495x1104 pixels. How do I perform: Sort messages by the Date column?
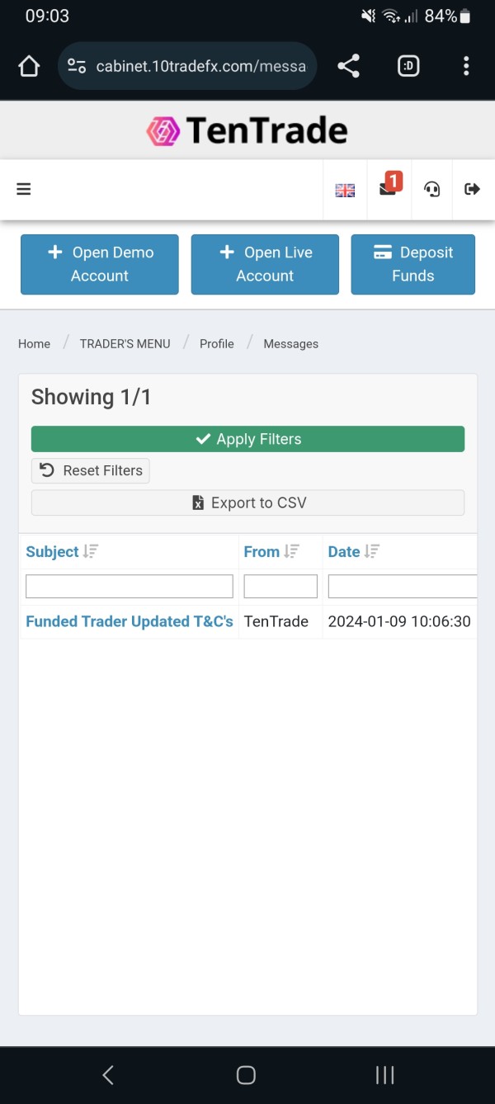click(345, 552)
